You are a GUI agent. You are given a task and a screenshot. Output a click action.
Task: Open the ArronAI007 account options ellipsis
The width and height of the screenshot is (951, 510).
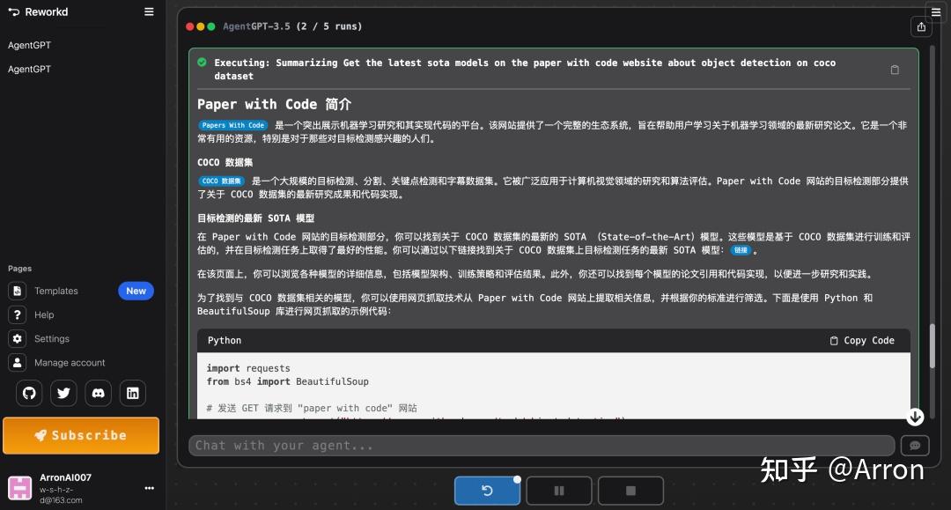click(x=149, y=488)
